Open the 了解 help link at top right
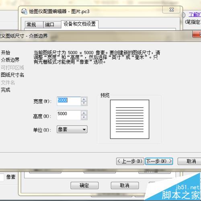 coord(195,14)
